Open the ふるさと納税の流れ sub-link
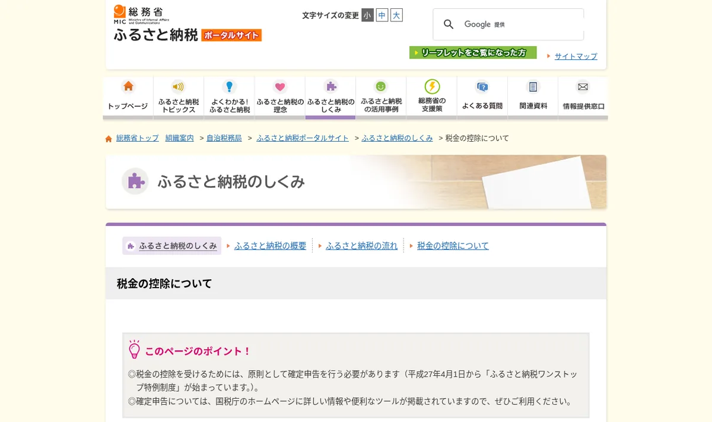 pos(361,246)
